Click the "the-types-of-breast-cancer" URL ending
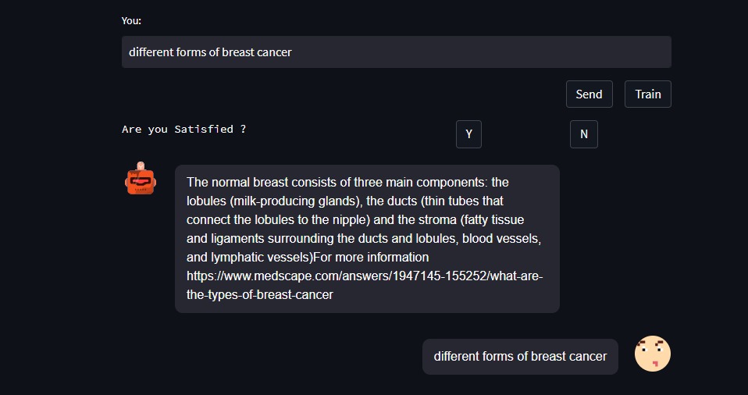The image size is (748, 395). click(x=260, y=295)
